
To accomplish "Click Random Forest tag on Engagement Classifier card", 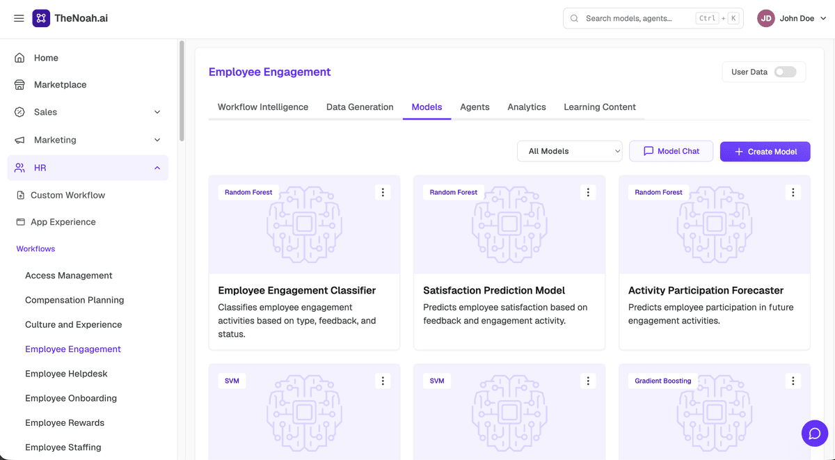I will [248, 192].
